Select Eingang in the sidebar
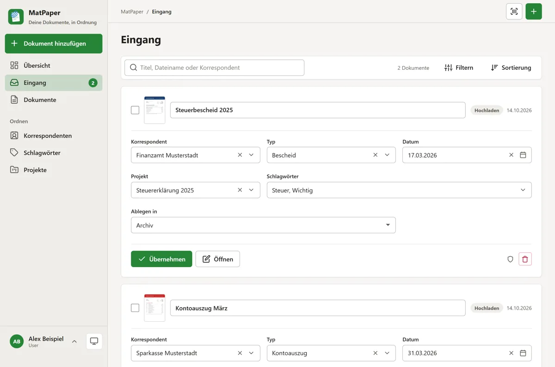Screen dimensions: 555x367 (54, 83)
